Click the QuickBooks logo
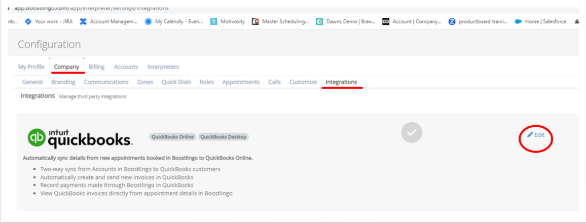The height and width of the screenshot is (223, 586). tap(80, 137)
